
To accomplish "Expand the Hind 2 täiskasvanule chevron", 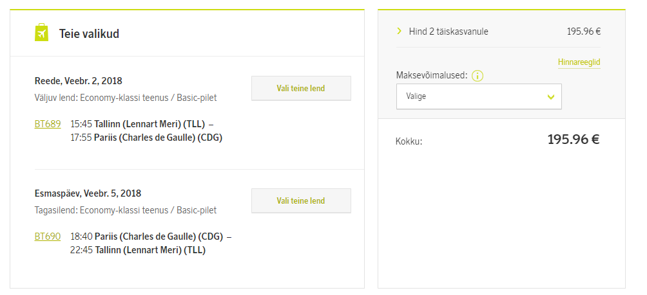I will pos(399,31).
